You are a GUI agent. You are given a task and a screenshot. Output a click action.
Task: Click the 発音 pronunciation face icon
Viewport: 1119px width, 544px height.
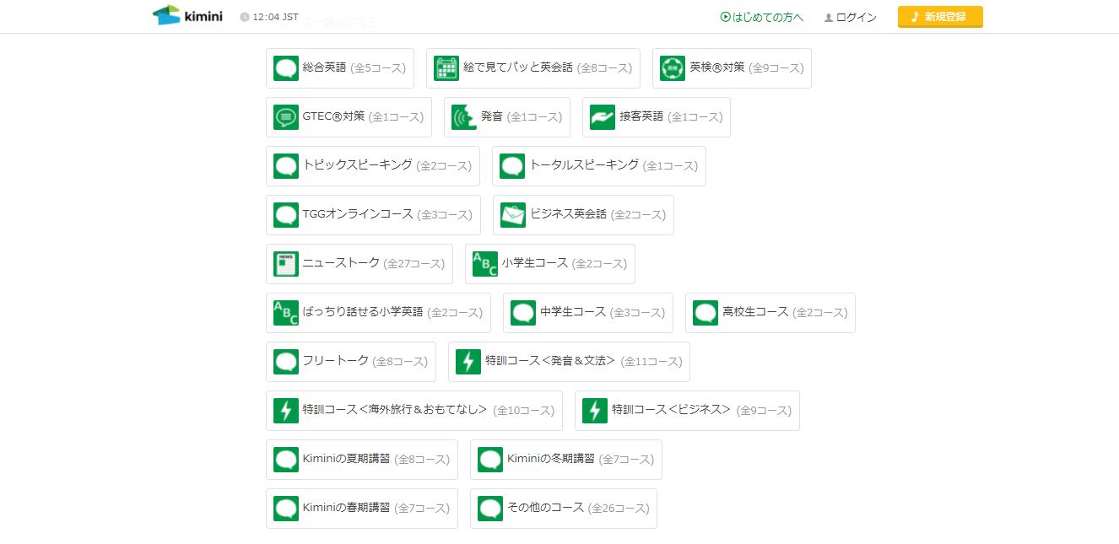[464, 117]
